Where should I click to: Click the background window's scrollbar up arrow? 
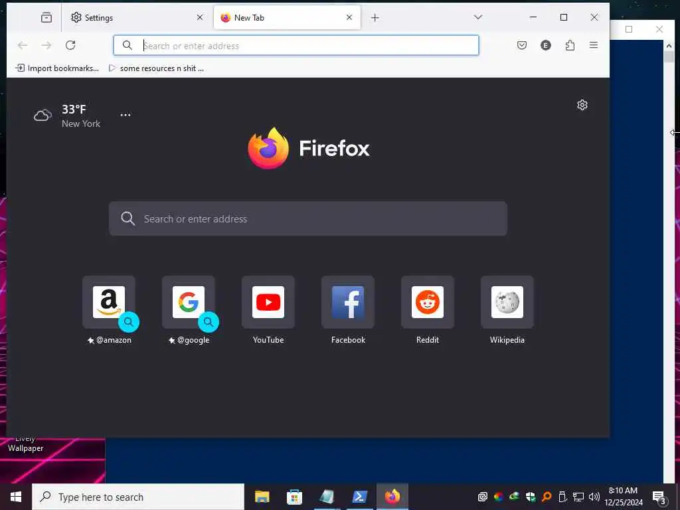click(x=669, y=46)
